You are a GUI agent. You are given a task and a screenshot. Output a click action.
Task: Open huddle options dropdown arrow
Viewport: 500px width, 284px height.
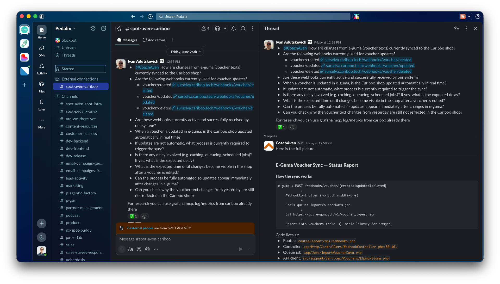click(x=225, y=29)
